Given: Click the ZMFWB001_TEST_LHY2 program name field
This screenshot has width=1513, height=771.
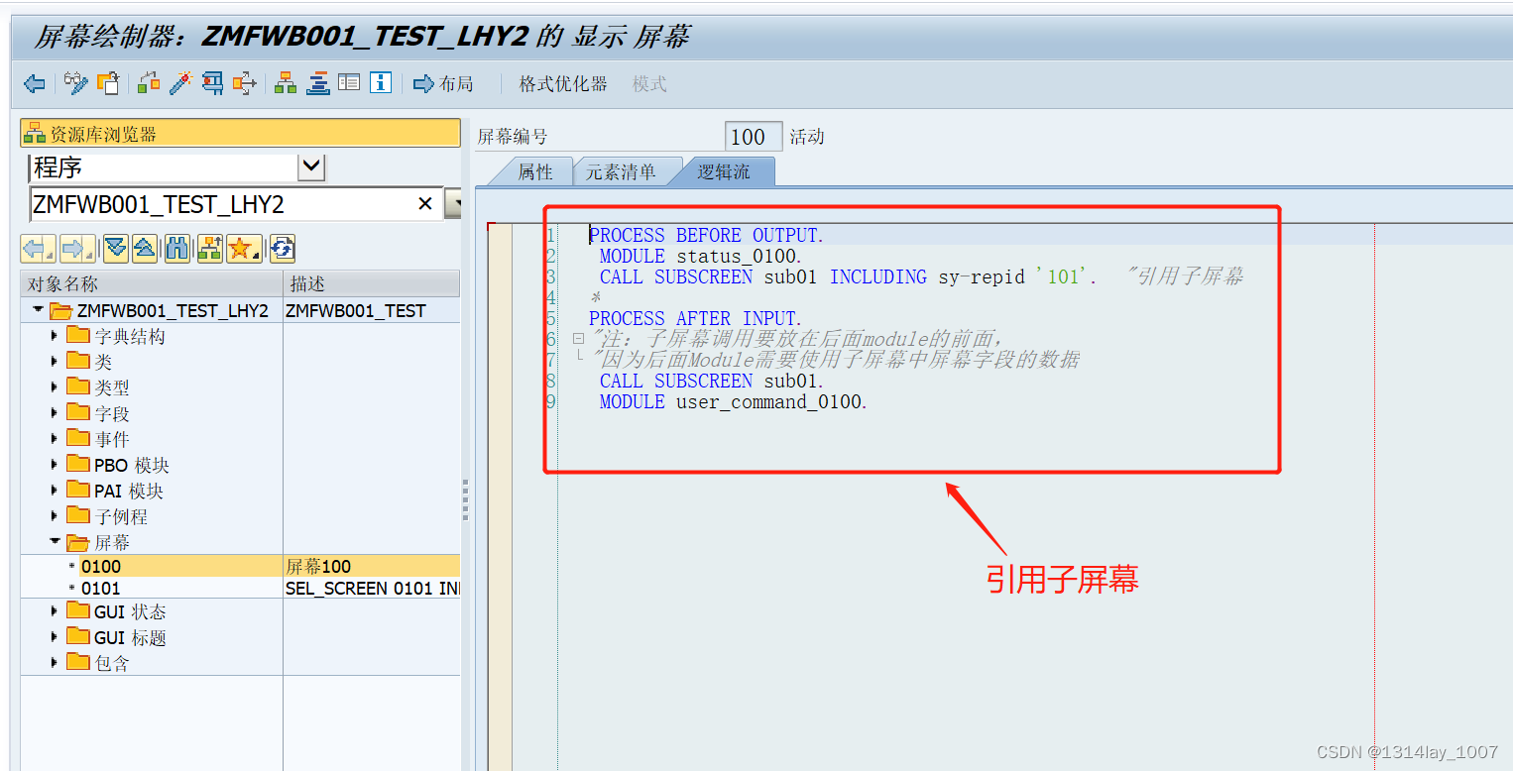Looking at the screenshot, I should point(236,204).
